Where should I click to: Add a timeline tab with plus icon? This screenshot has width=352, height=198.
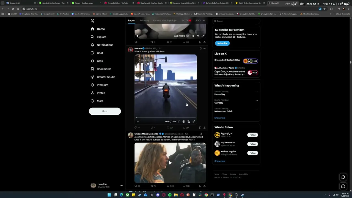204,20
